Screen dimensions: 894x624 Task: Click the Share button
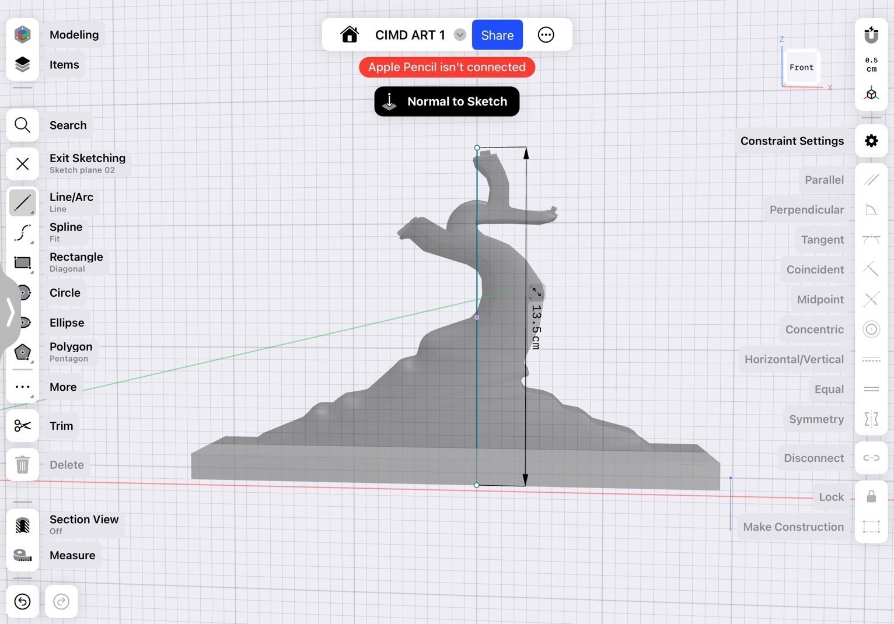pyautogui.click(x=497, y=35)
